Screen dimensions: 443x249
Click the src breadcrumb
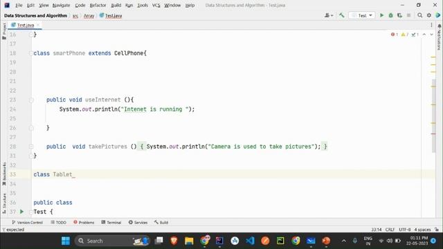tap(75, 16)
